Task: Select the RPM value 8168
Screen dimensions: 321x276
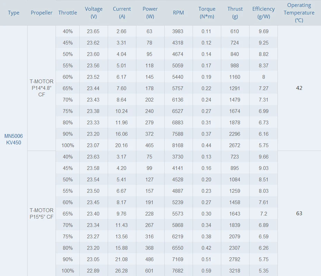Action: click(178, 145)
